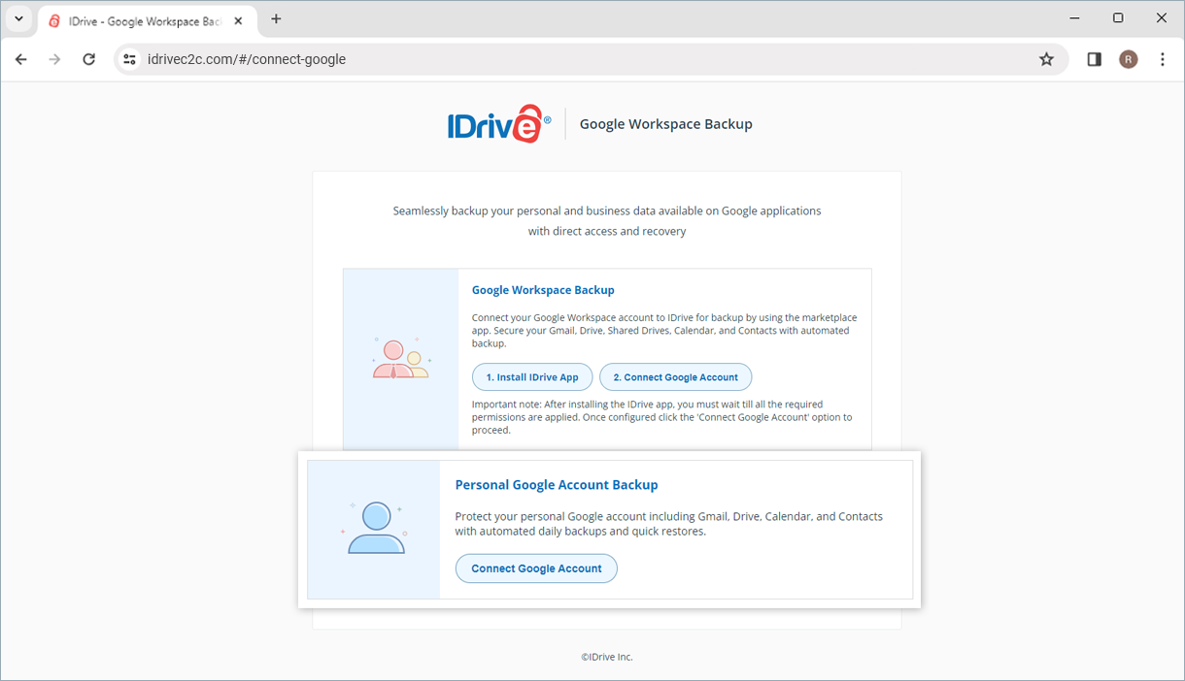1185x681 pixels.
Task: Close the IDrive Google Workspace tab
Action: pos(239,20)
